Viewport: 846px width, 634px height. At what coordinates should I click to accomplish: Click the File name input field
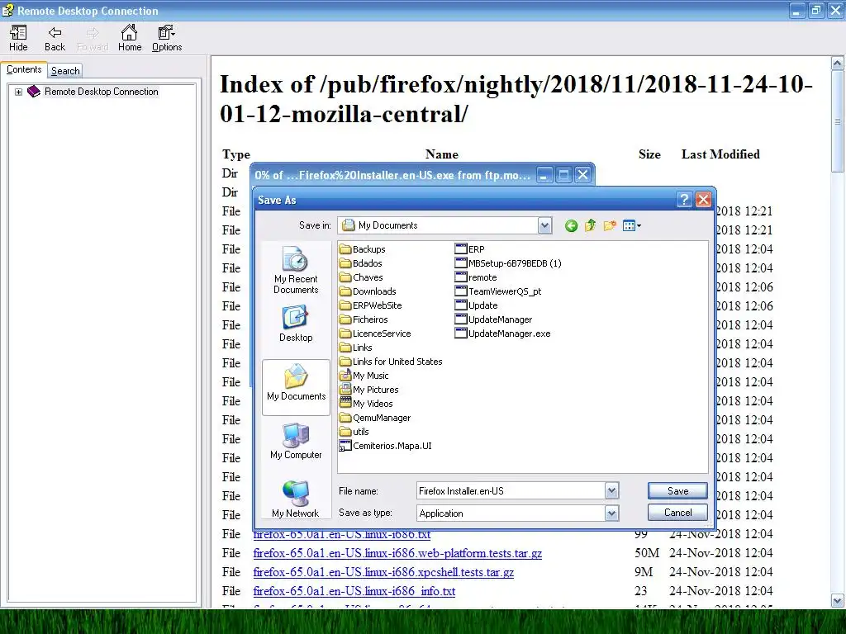click(511, 490)
